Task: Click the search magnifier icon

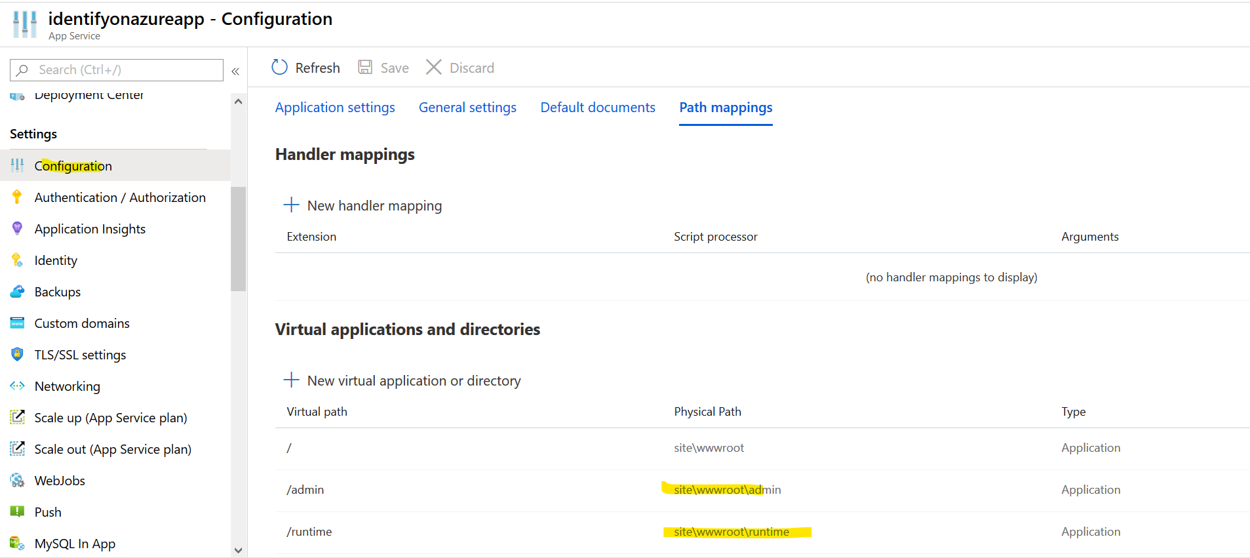Action: [22, 70]
